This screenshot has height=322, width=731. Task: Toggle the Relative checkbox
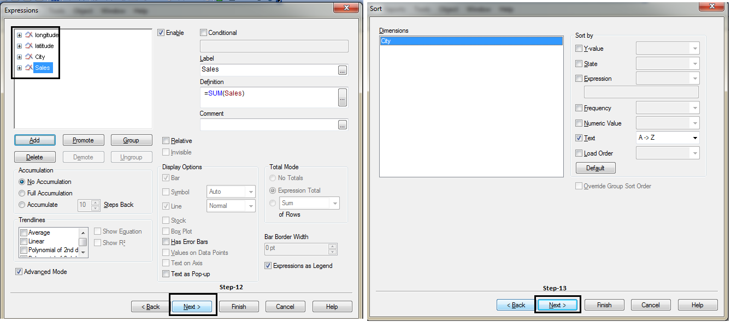point(166,141)
